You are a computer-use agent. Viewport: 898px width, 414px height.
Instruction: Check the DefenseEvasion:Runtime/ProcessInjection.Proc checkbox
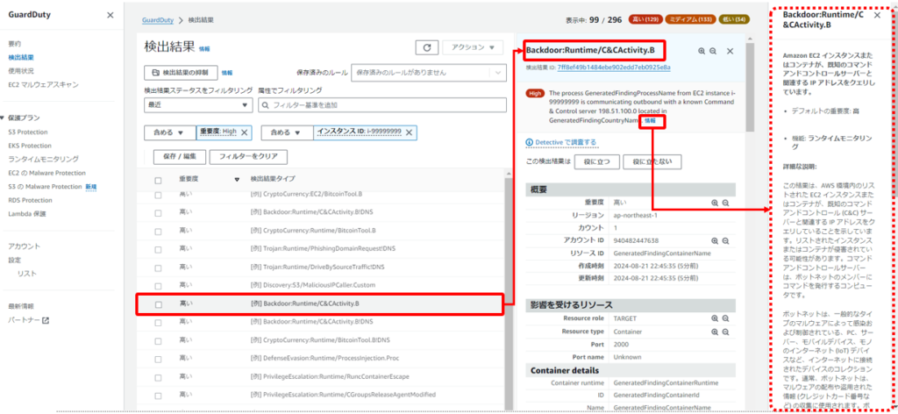pos(158,359)
